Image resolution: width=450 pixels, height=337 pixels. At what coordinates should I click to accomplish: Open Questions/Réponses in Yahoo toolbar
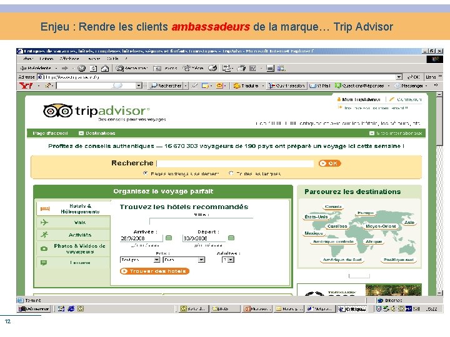tap(359, 85)
